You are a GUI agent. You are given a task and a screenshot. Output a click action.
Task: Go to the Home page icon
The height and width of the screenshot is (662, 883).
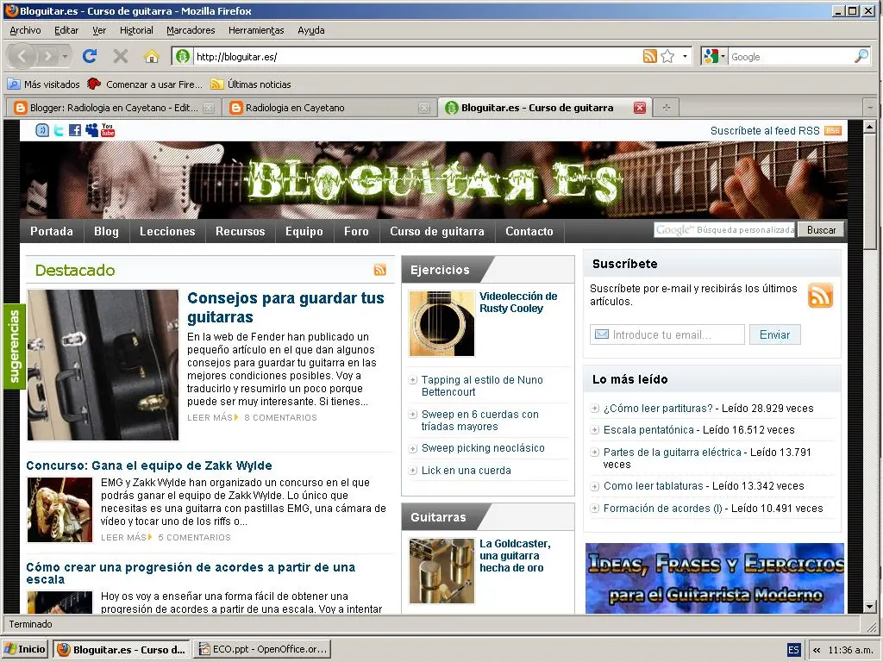[151, 56]
